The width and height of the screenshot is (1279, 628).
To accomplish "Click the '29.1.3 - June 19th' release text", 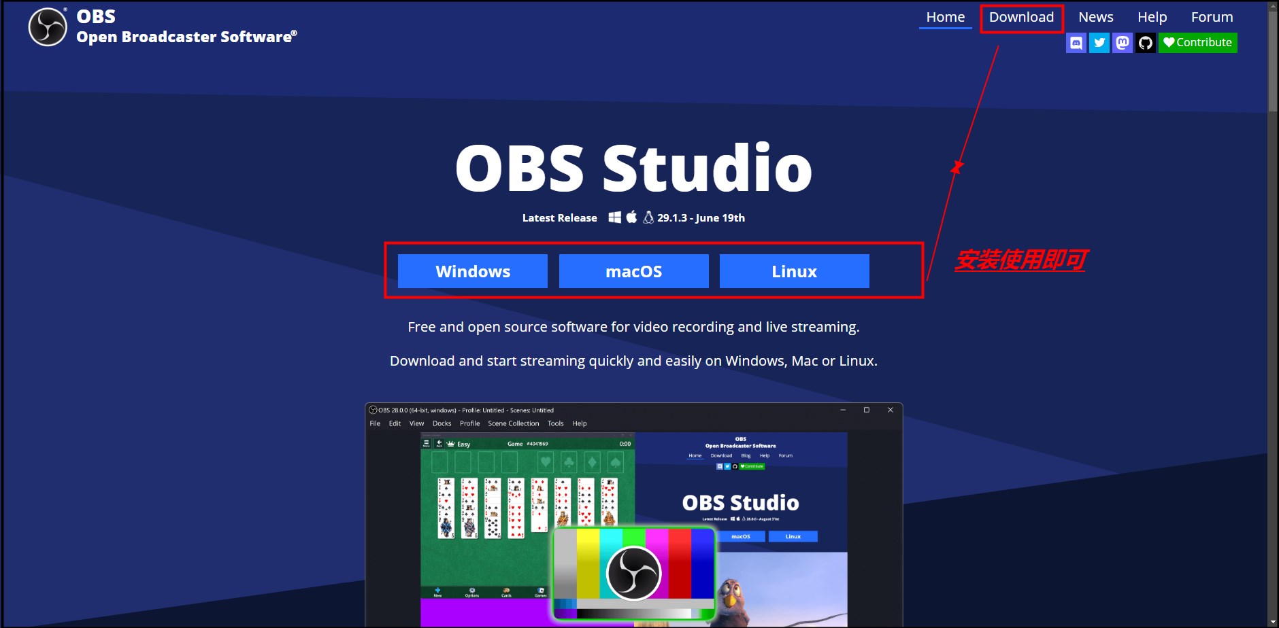I will [701, 218].
